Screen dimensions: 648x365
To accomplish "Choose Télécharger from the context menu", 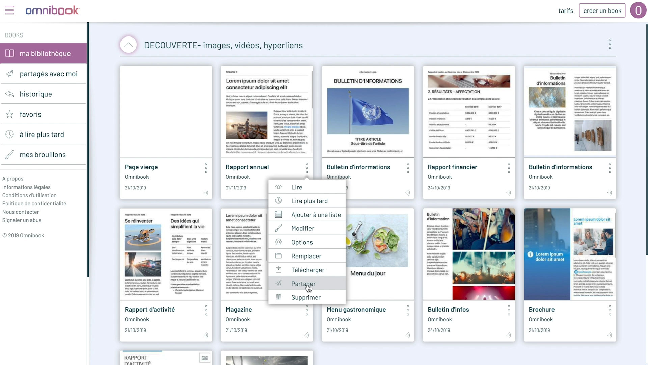I will click(307, 270).
